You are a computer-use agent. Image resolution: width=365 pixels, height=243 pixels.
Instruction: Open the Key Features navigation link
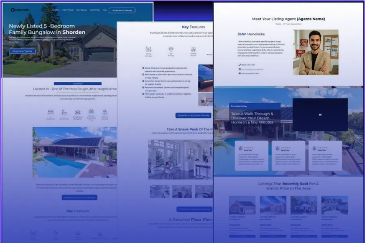pyautogui.click(x=82, y=10)
